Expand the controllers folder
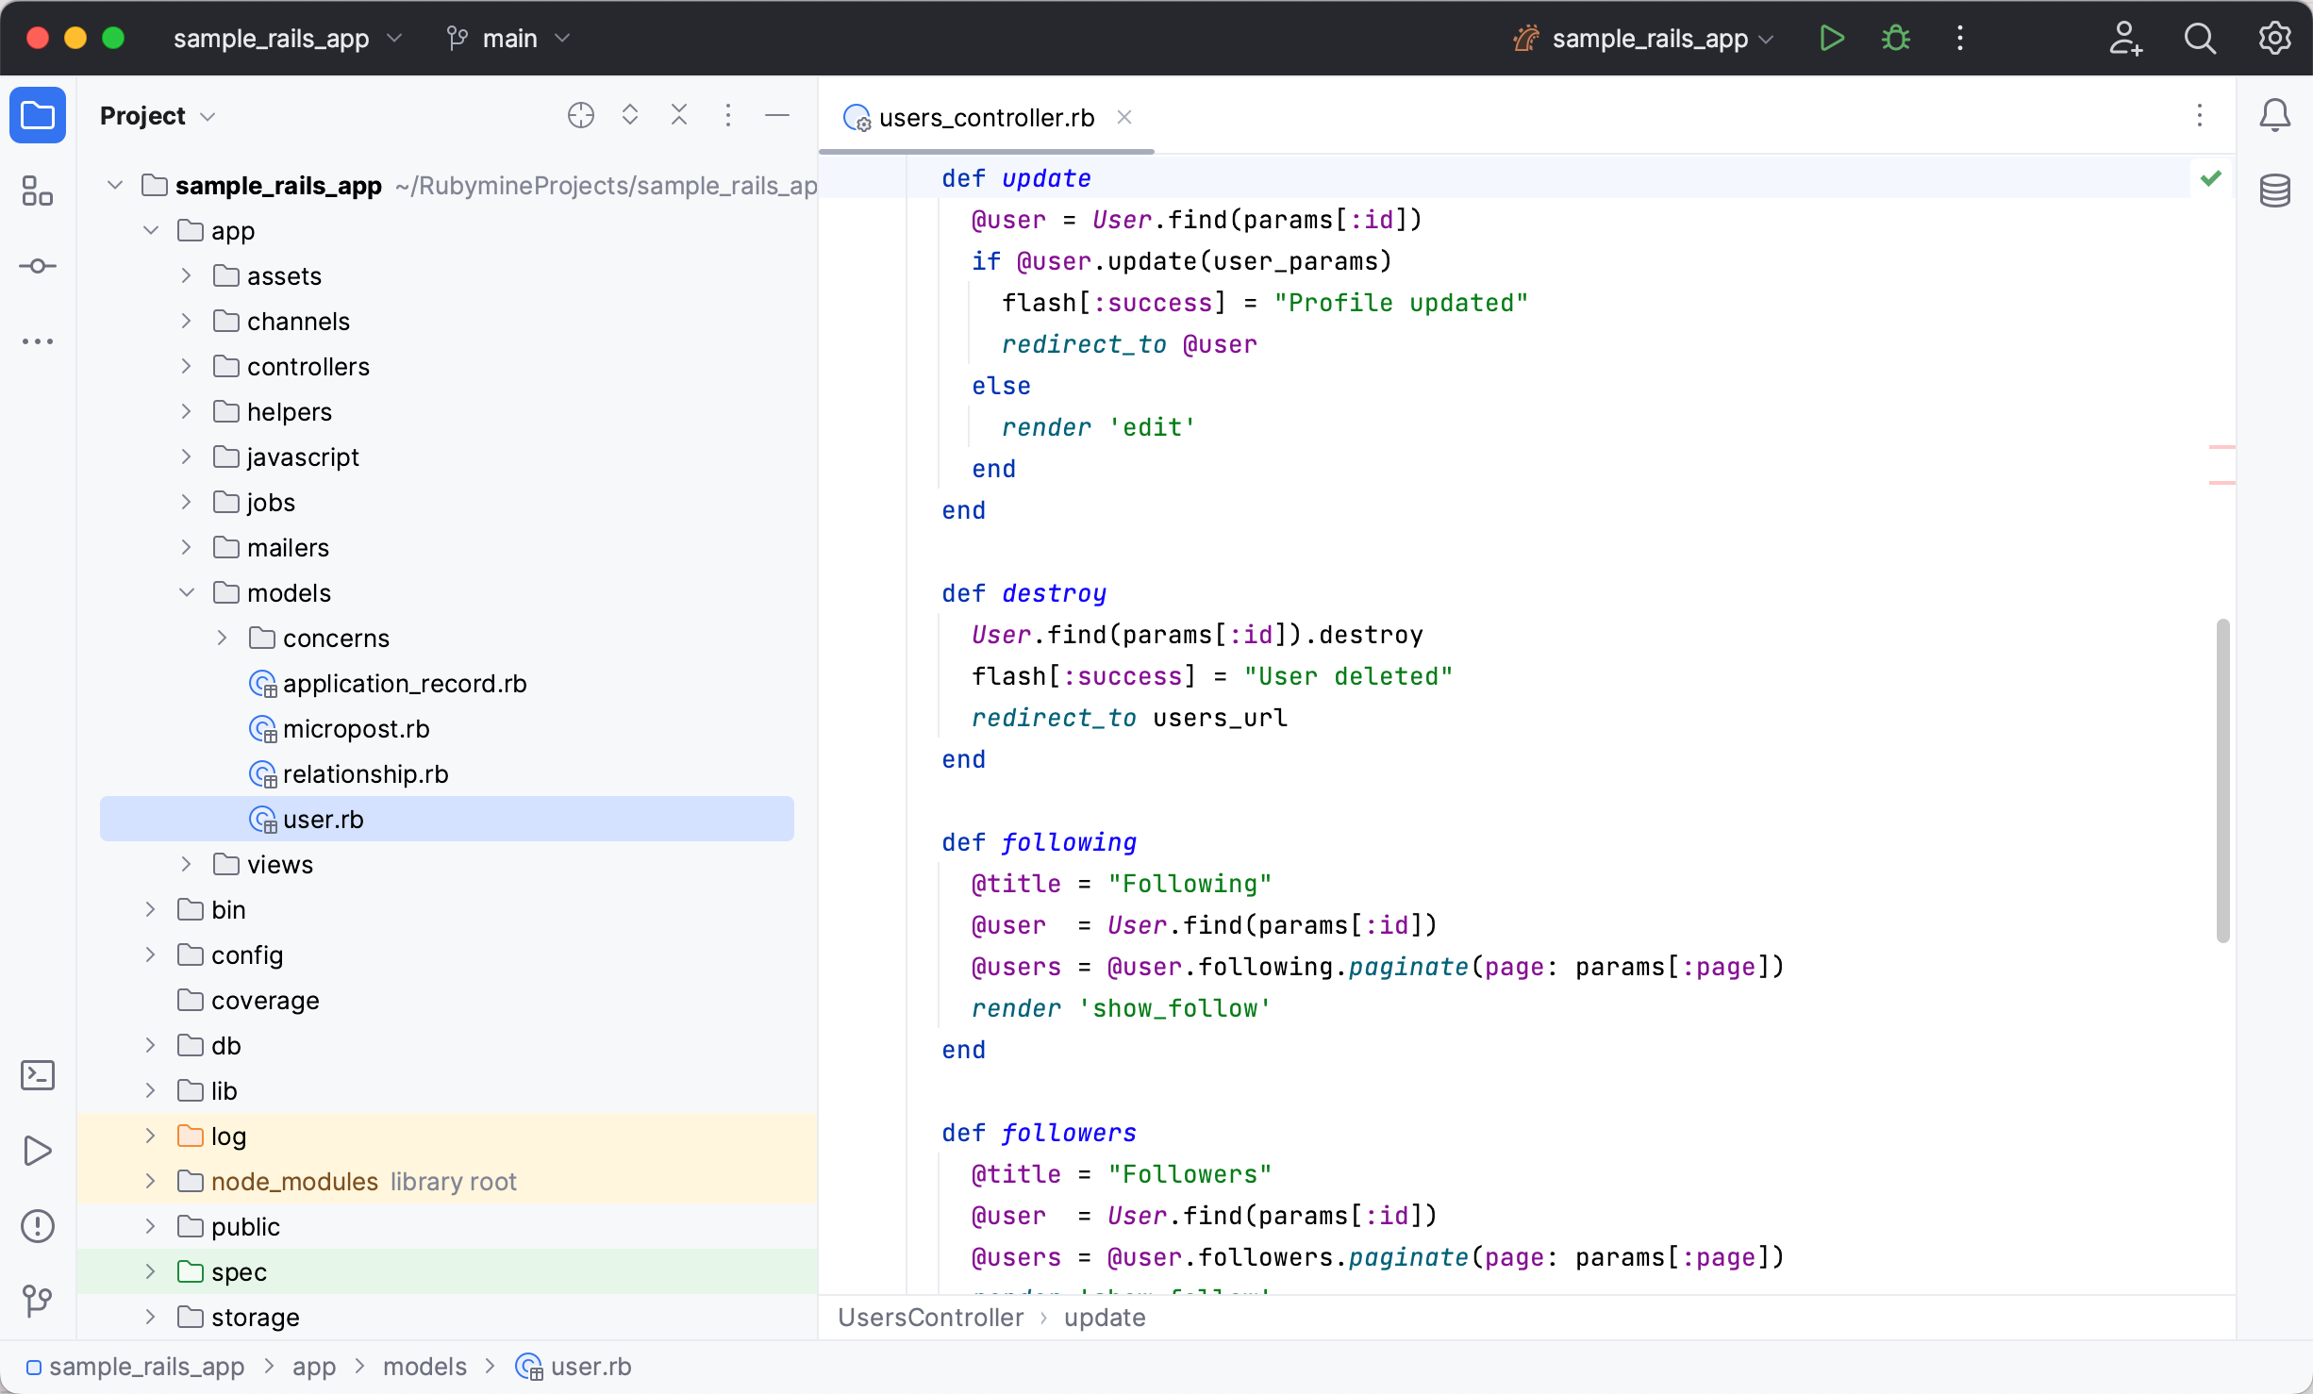2313x1394 pixels. [x=187, y=367]
